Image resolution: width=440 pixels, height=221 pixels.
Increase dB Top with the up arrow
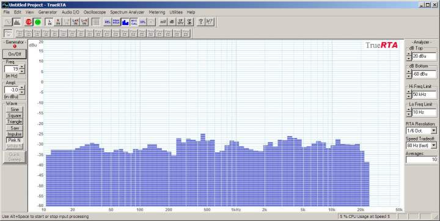(409, 54)
